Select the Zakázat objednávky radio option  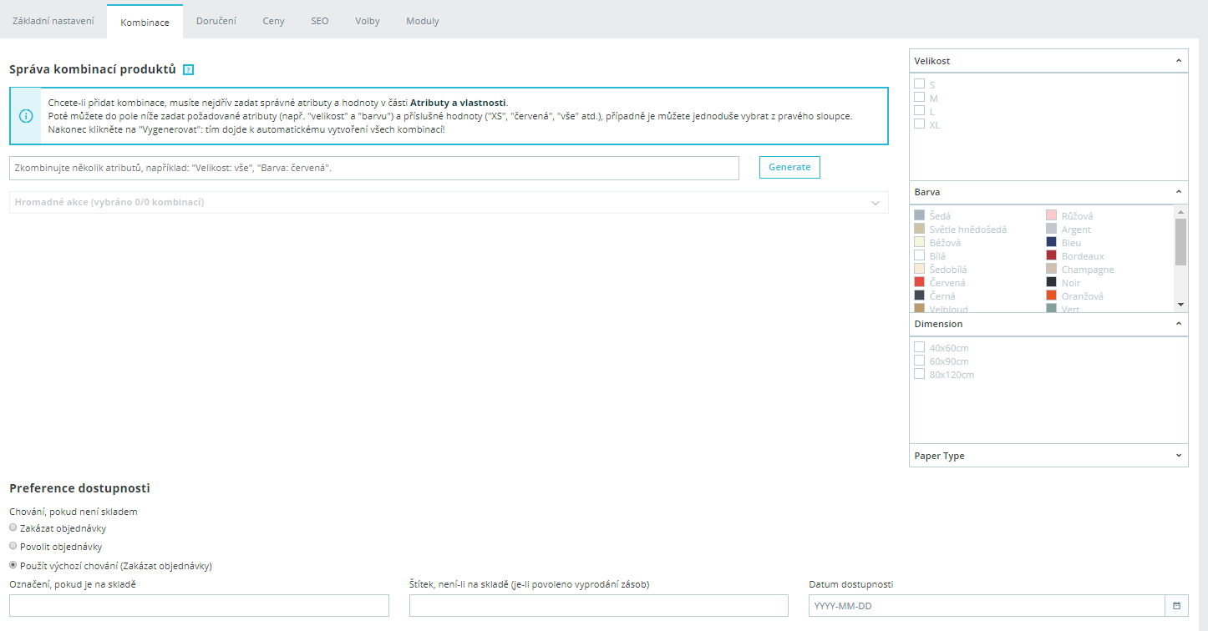tap(13, 528)
